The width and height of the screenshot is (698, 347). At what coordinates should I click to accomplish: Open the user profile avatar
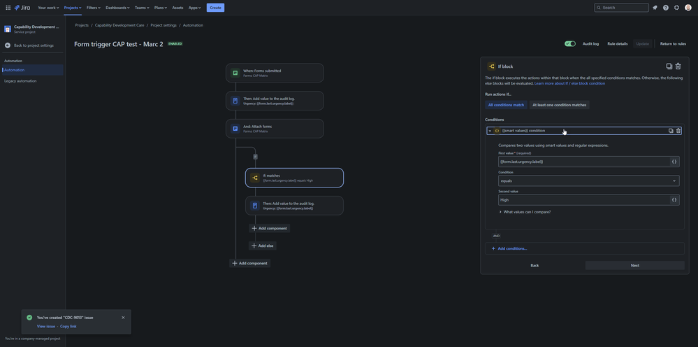688,8
